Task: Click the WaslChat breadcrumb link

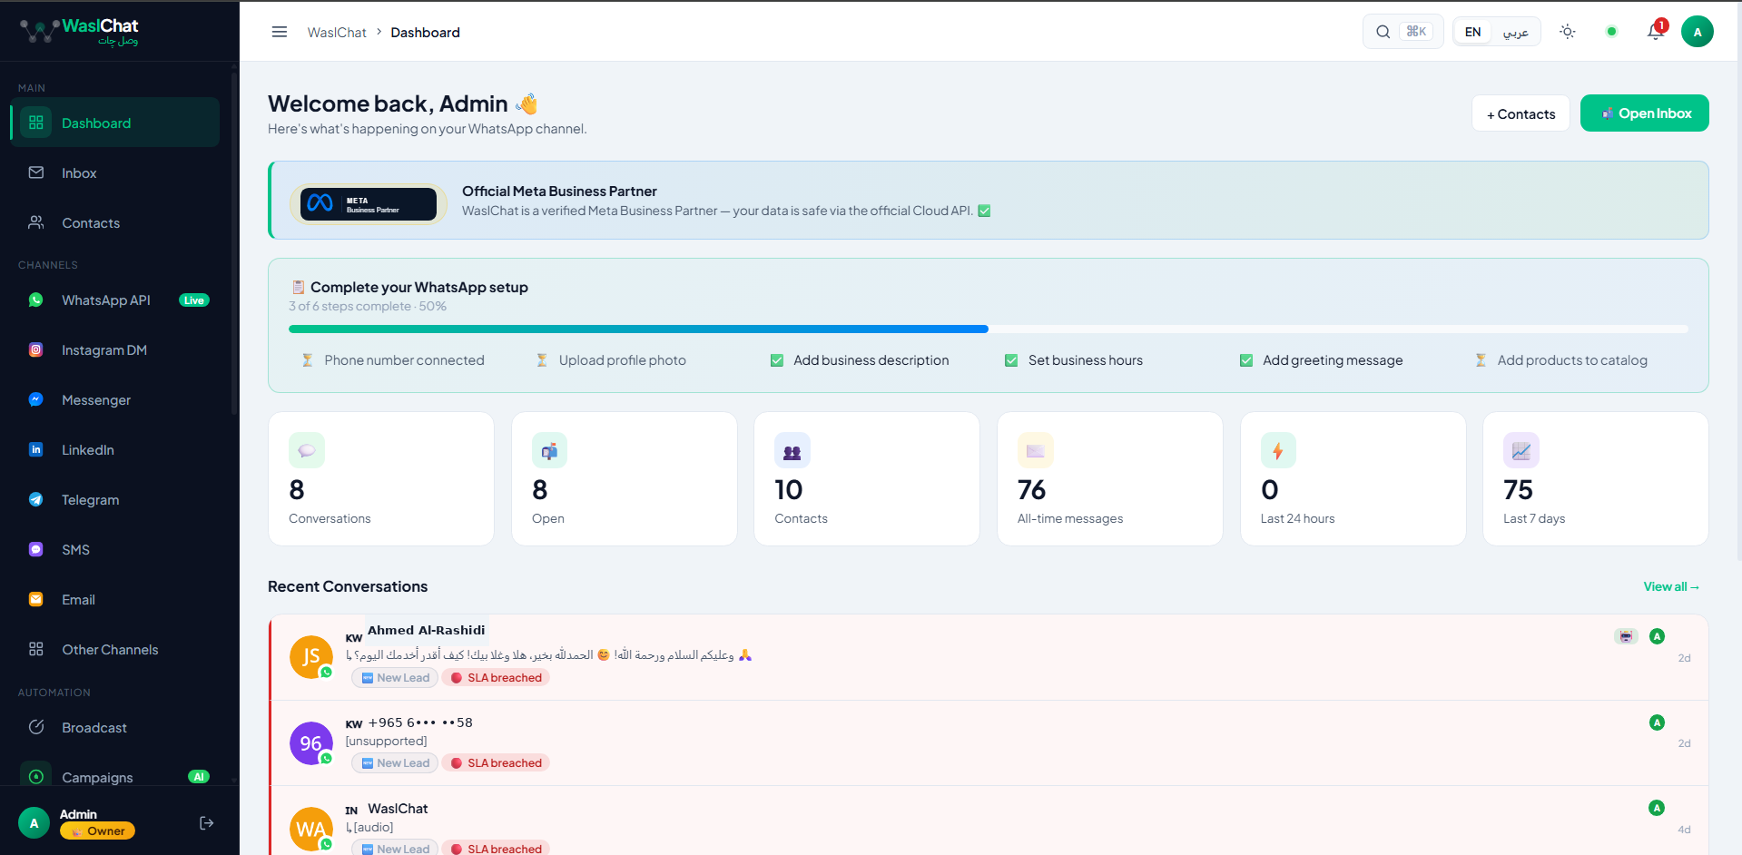Action: pyautogui.click(x=337, y=32)
